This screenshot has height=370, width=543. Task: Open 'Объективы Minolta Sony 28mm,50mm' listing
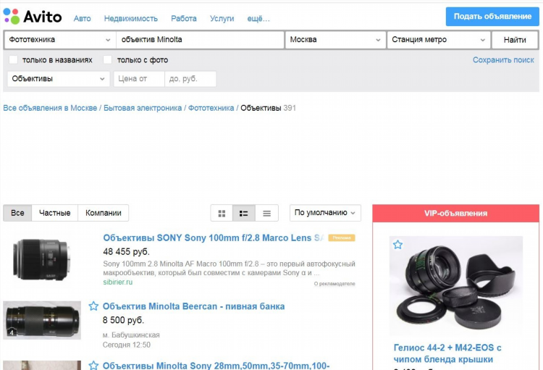(216, 366)
